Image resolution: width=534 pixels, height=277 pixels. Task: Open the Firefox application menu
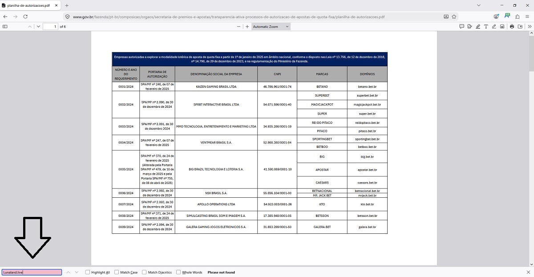(x=527, y=16)
